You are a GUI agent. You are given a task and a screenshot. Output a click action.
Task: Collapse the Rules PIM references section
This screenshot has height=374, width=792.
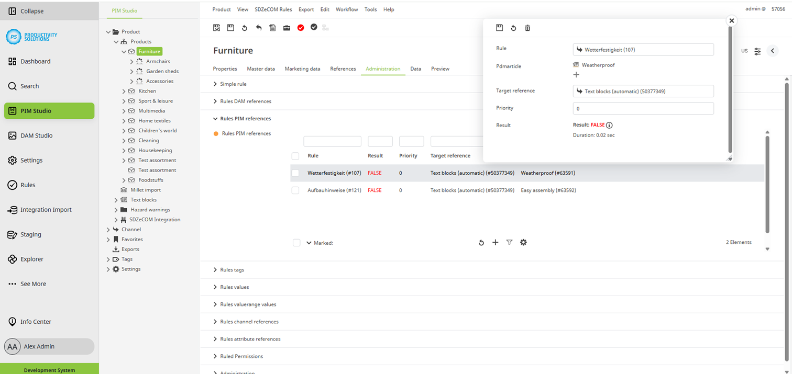(215, 119)
